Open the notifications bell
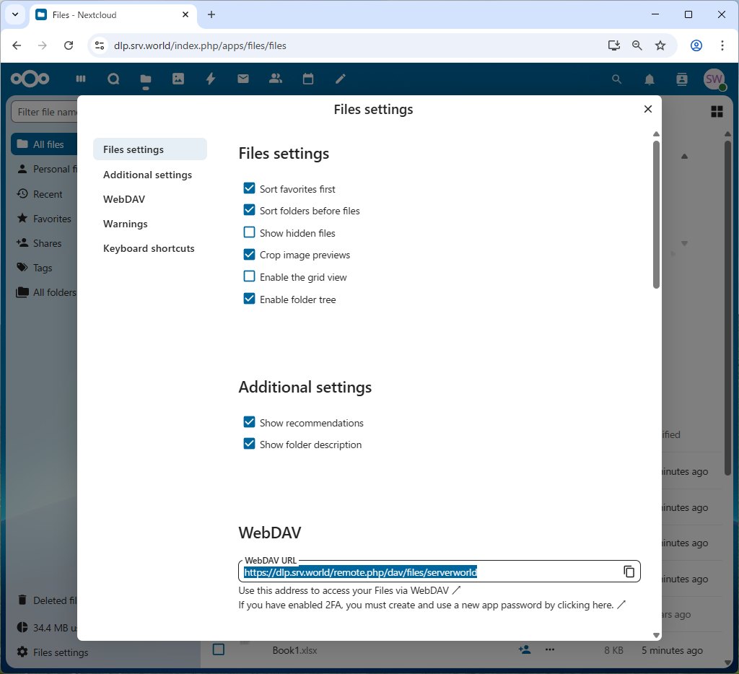The height and width of the screenshot is (674, 739). pyautogui.click(x=649, y=79)
